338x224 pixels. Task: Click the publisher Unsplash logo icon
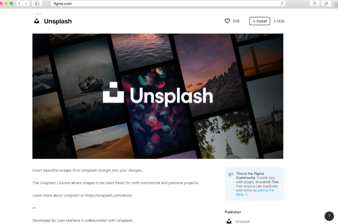229,221
